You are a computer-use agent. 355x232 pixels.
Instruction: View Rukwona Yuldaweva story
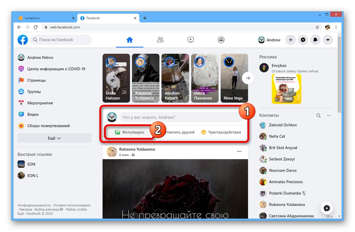tap(146, 78)
